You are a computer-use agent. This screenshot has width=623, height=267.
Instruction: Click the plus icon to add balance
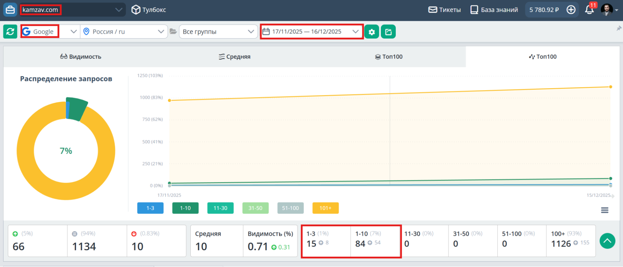571,10
